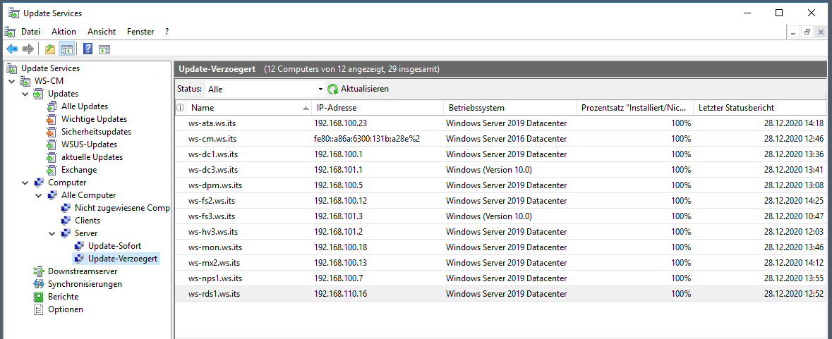Select the ws-hv3.ws.its row

500,231
